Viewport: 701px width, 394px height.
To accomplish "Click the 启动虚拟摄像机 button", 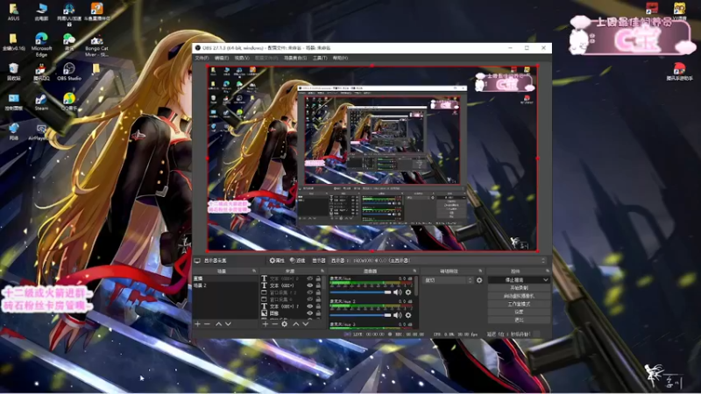I will 519,296.
